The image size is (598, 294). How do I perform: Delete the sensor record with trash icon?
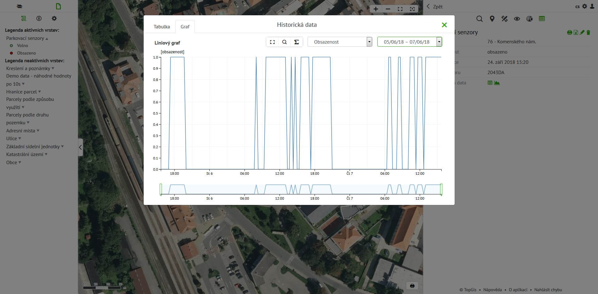click(588, 32)
